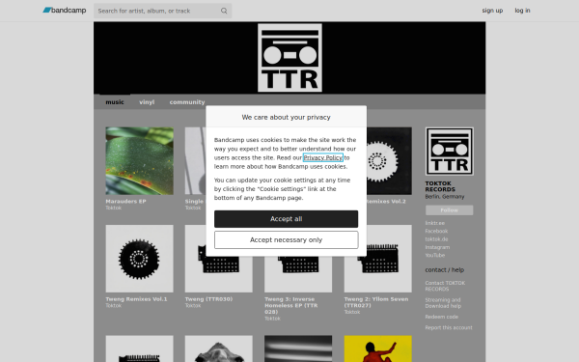The image size is (579, 362).
Task: Click the Accept all button
Action: pyautogui.click(x=287, y=219)
